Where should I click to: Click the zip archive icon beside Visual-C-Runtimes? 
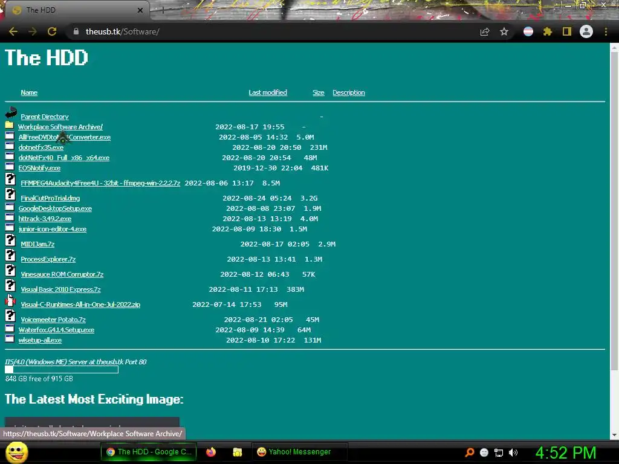point(10,300)
